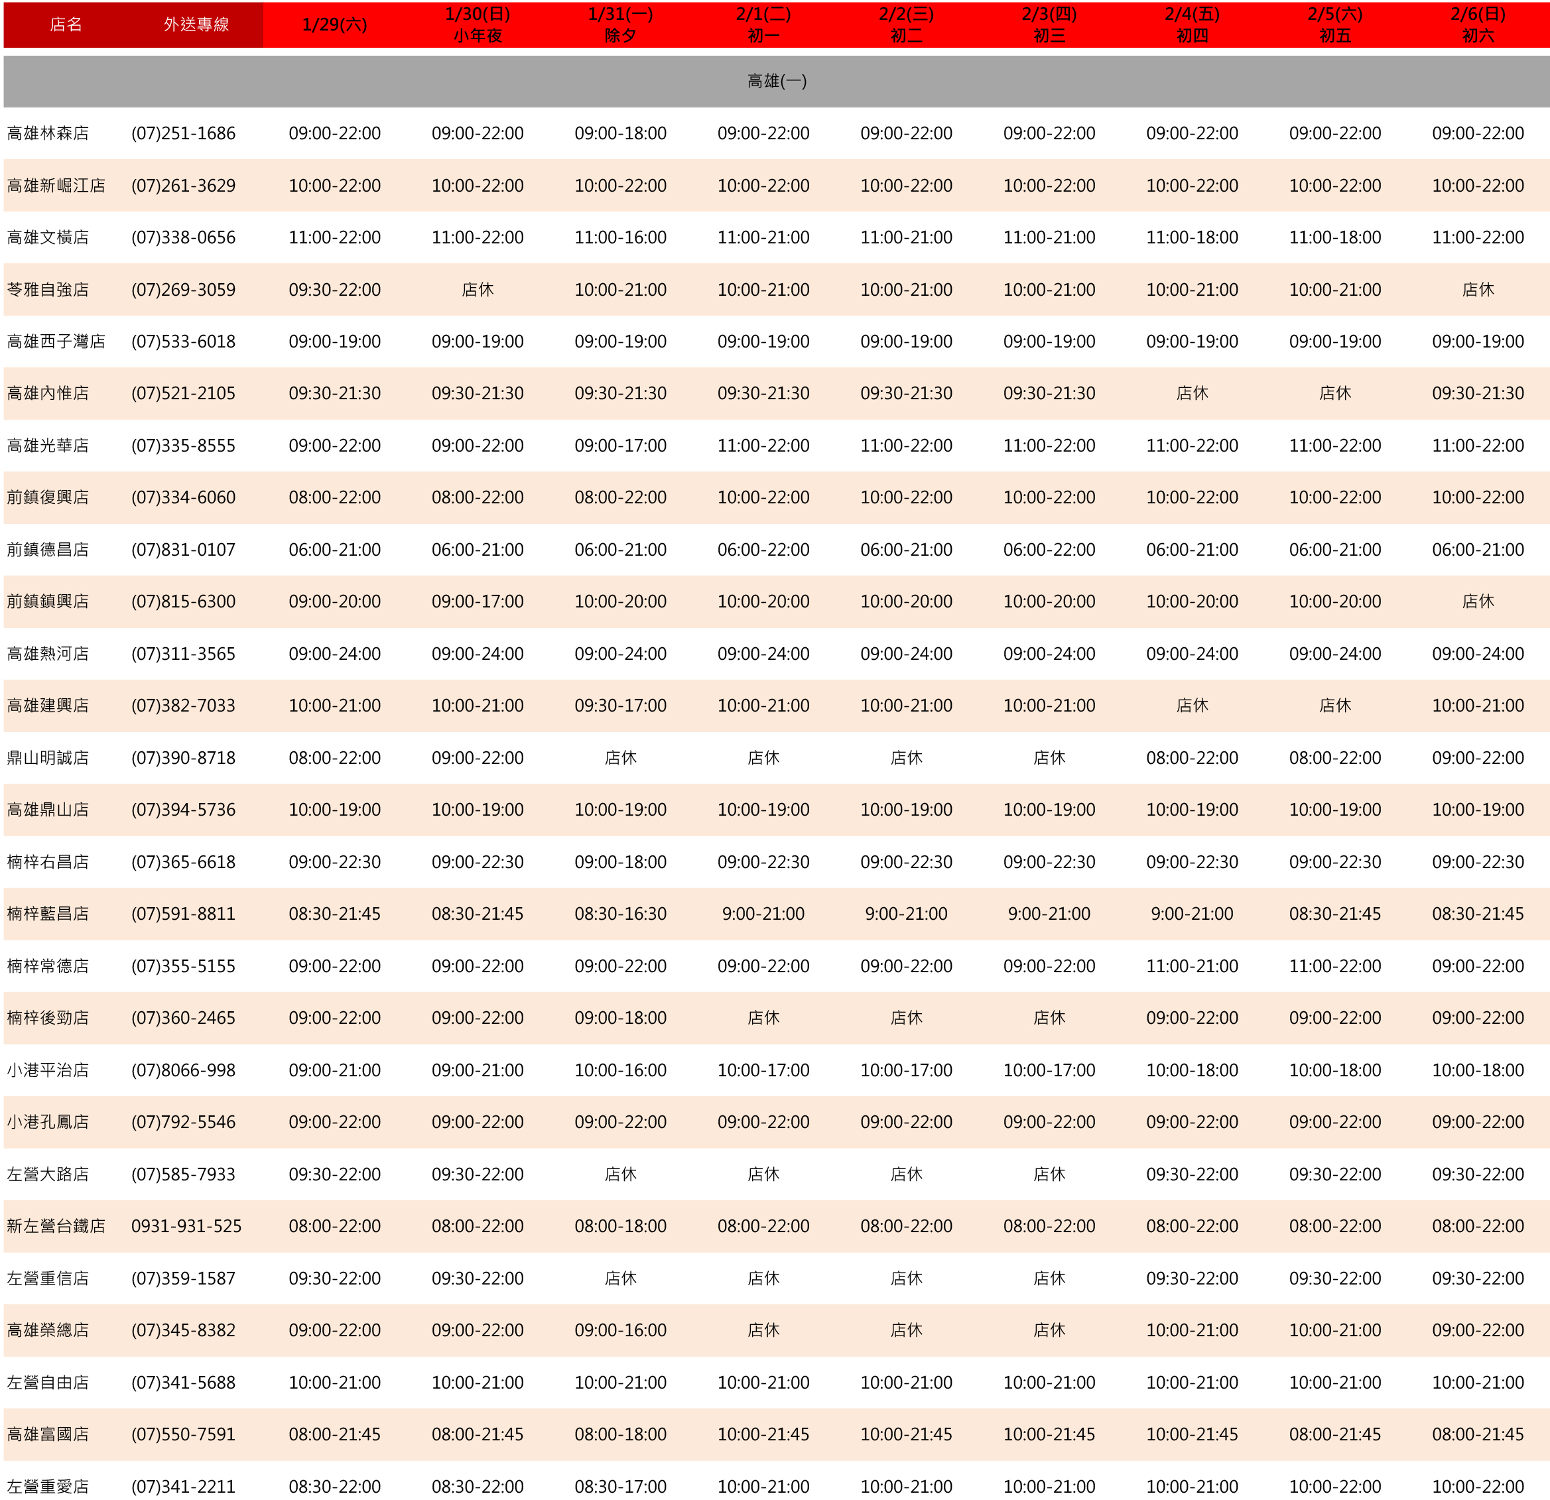
Task: Select the 2/2(三) 初二 header
Action: point(906,25)
